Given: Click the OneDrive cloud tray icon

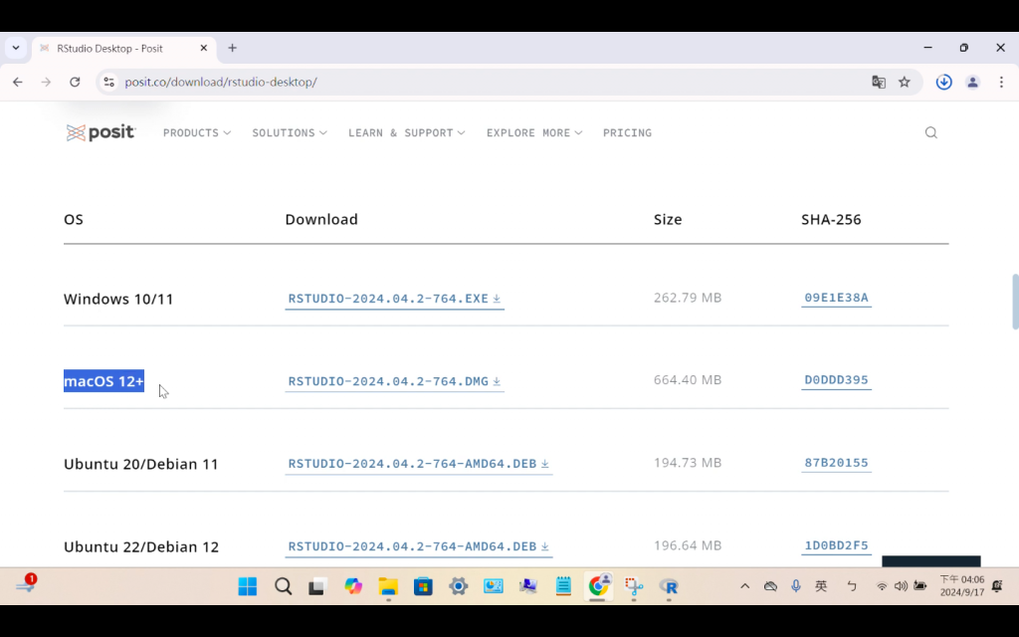Looking at the screenshot, I should 770,586.
